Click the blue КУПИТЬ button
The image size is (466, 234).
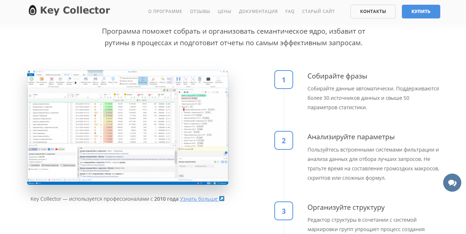point(421,12)
